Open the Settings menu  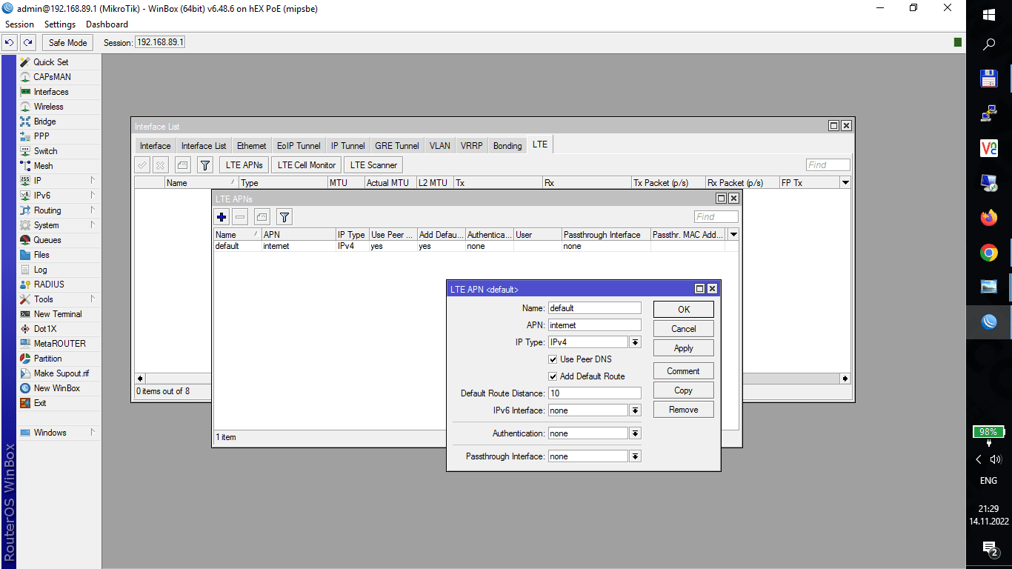tap(60, 24)
